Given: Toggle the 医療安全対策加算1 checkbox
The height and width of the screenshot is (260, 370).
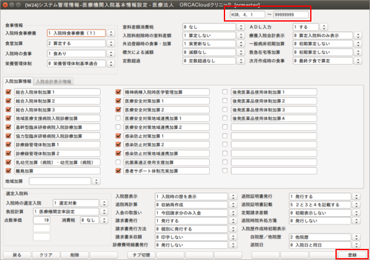Looking at the screenshot, I should [x=118, y=100].
